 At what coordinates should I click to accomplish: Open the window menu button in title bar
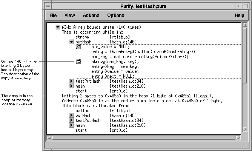click(x=48, y=6)
